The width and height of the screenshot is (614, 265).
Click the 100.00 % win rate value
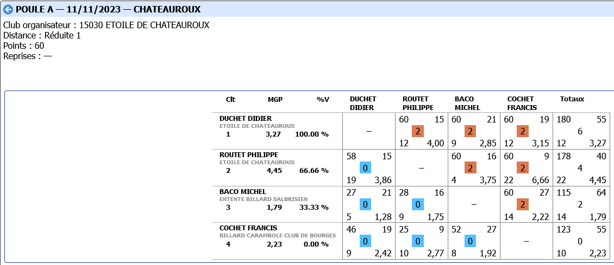pyautogui.click(x=312, y=134)
